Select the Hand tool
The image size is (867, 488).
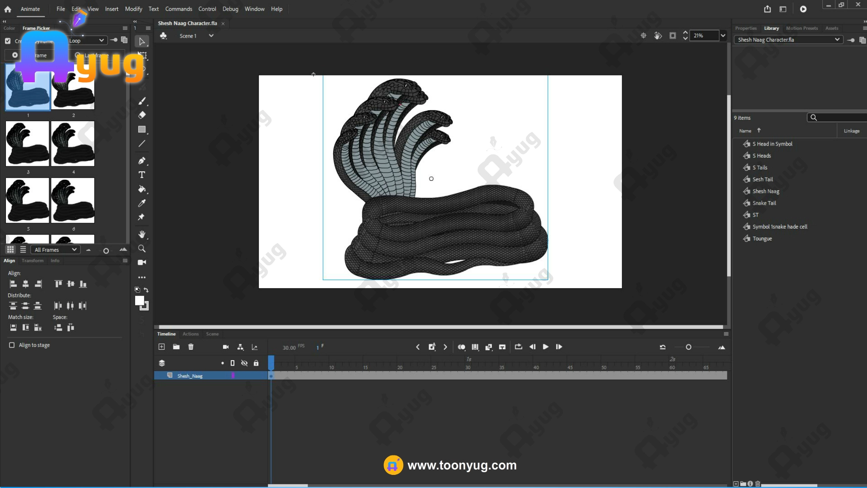point(142,234)
